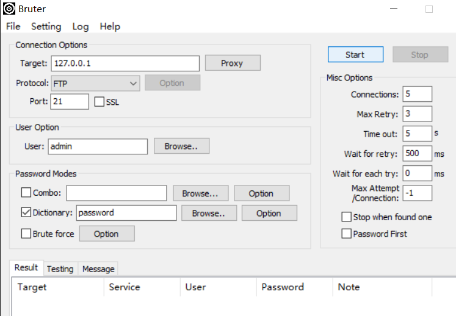456x316 pixels.
Task: Open the Brute force Option button
Action: click(x=107, y=234)
